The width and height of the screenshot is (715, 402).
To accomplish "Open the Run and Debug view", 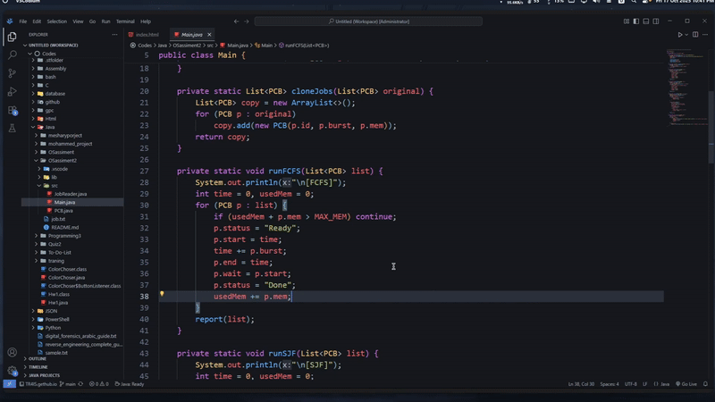I will coord(12,92).
